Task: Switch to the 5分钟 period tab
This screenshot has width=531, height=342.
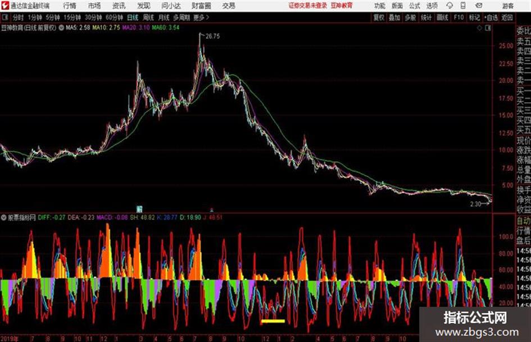Action: pyautogui.click(x=53, y=17)
